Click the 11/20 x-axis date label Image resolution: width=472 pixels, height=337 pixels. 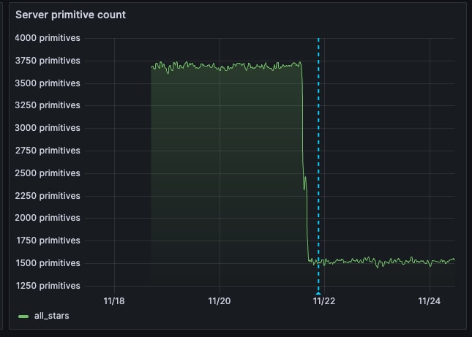click(220, 300)
